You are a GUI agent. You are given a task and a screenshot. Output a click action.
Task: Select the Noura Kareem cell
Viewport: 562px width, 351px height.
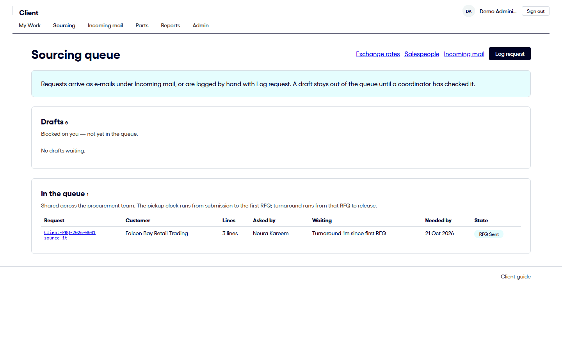271,233
